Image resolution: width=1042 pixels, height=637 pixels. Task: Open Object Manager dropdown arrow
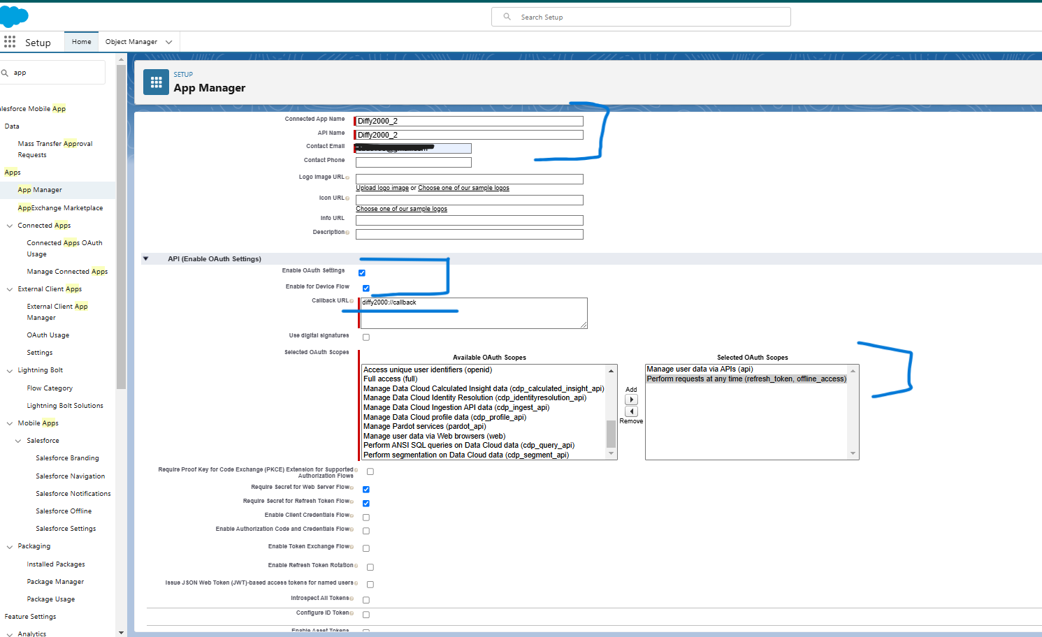pos(168,42)
